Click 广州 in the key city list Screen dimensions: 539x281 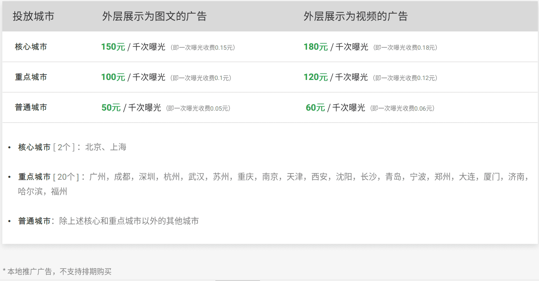[97, 177]
